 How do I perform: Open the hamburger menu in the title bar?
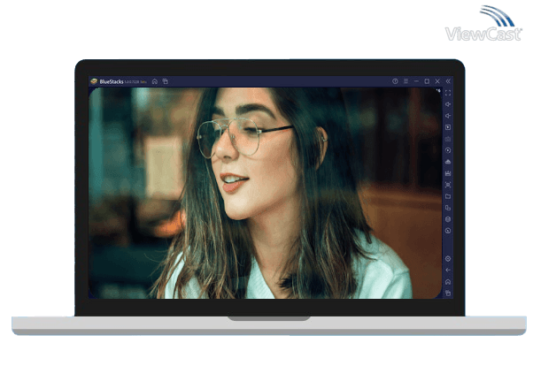pyautogui.click(x=406, y=81)
